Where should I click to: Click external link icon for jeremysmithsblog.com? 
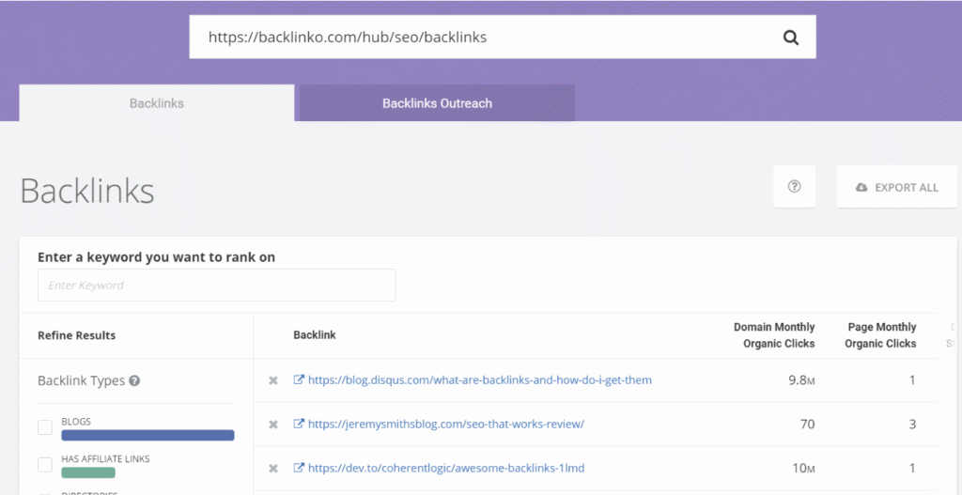tap(299, 424)
